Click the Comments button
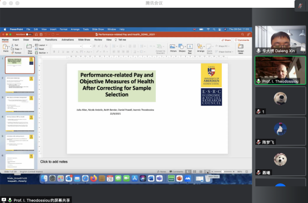The image size is (308, 203). pyautogui.click(x=242, y=40)
